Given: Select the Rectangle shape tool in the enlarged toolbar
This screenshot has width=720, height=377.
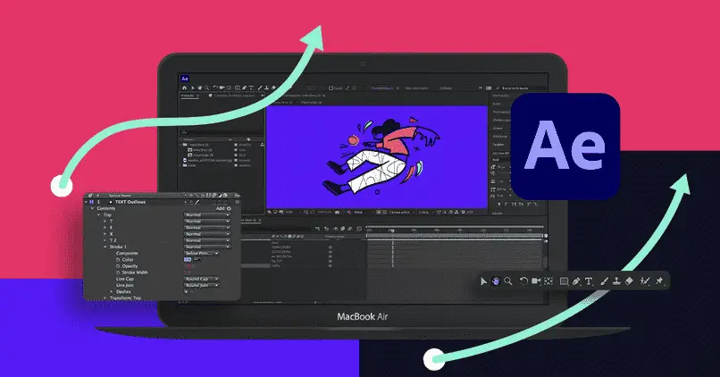Looking at the screenshot, I should (564, 281).
